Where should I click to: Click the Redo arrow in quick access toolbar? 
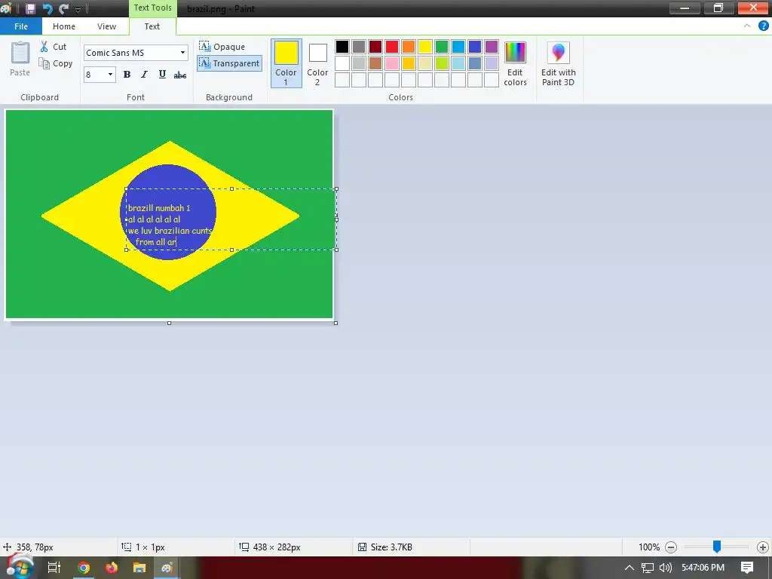tap(63, 8)
